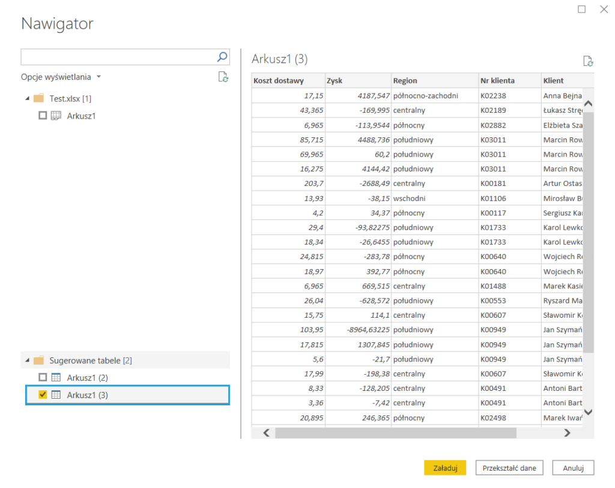The image size is (615, 488).
Task: Select the Zysk column header
Action: click(x=357, y=81)
